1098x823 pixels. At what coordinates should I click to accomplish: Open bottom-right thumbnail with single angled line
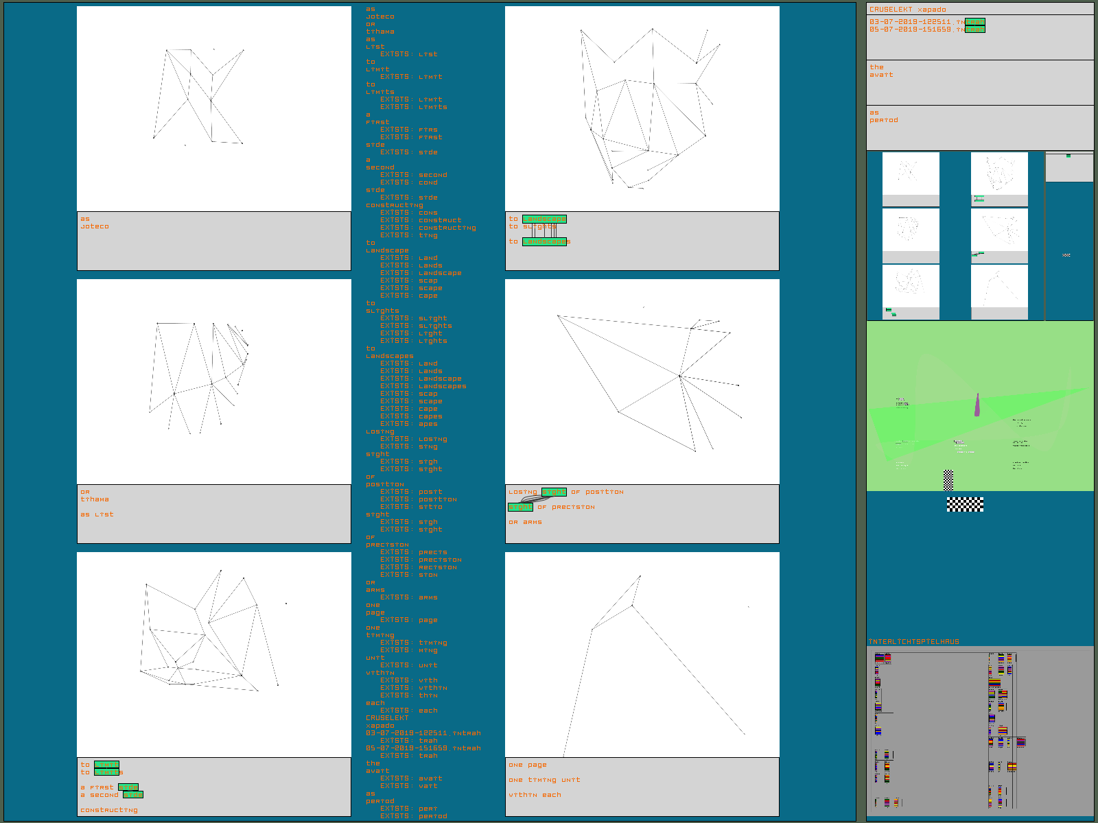pyautogui.click(x=999, y=287)
